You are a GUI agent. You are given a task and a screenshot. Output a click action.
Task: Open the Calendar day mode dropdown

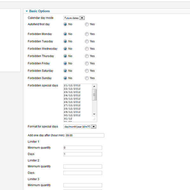tap(74, 18)
